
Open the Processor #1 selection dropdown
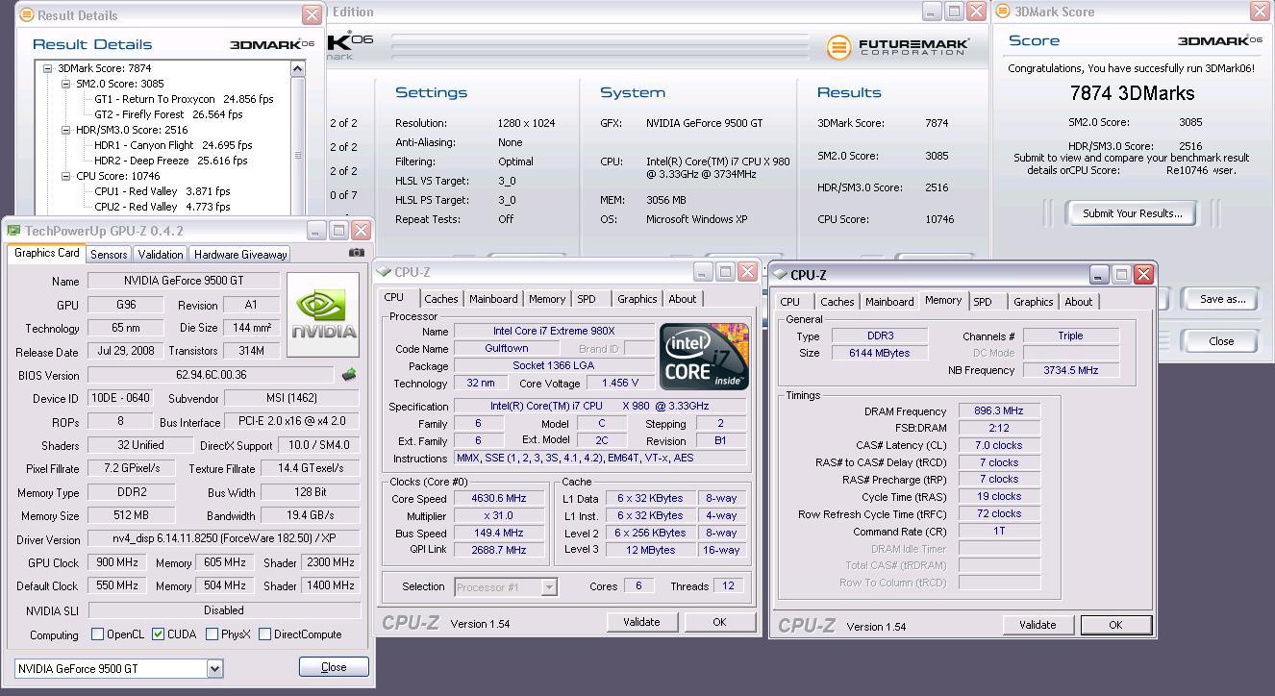coord(549,586)
